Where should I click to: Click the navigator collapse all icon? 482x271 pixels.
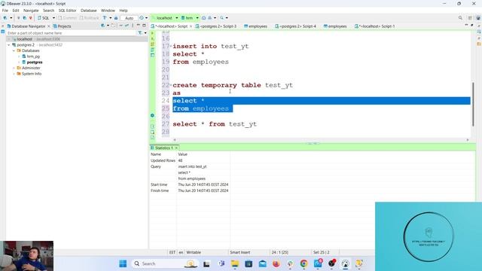pyautogui.click(x=120, y=26)
